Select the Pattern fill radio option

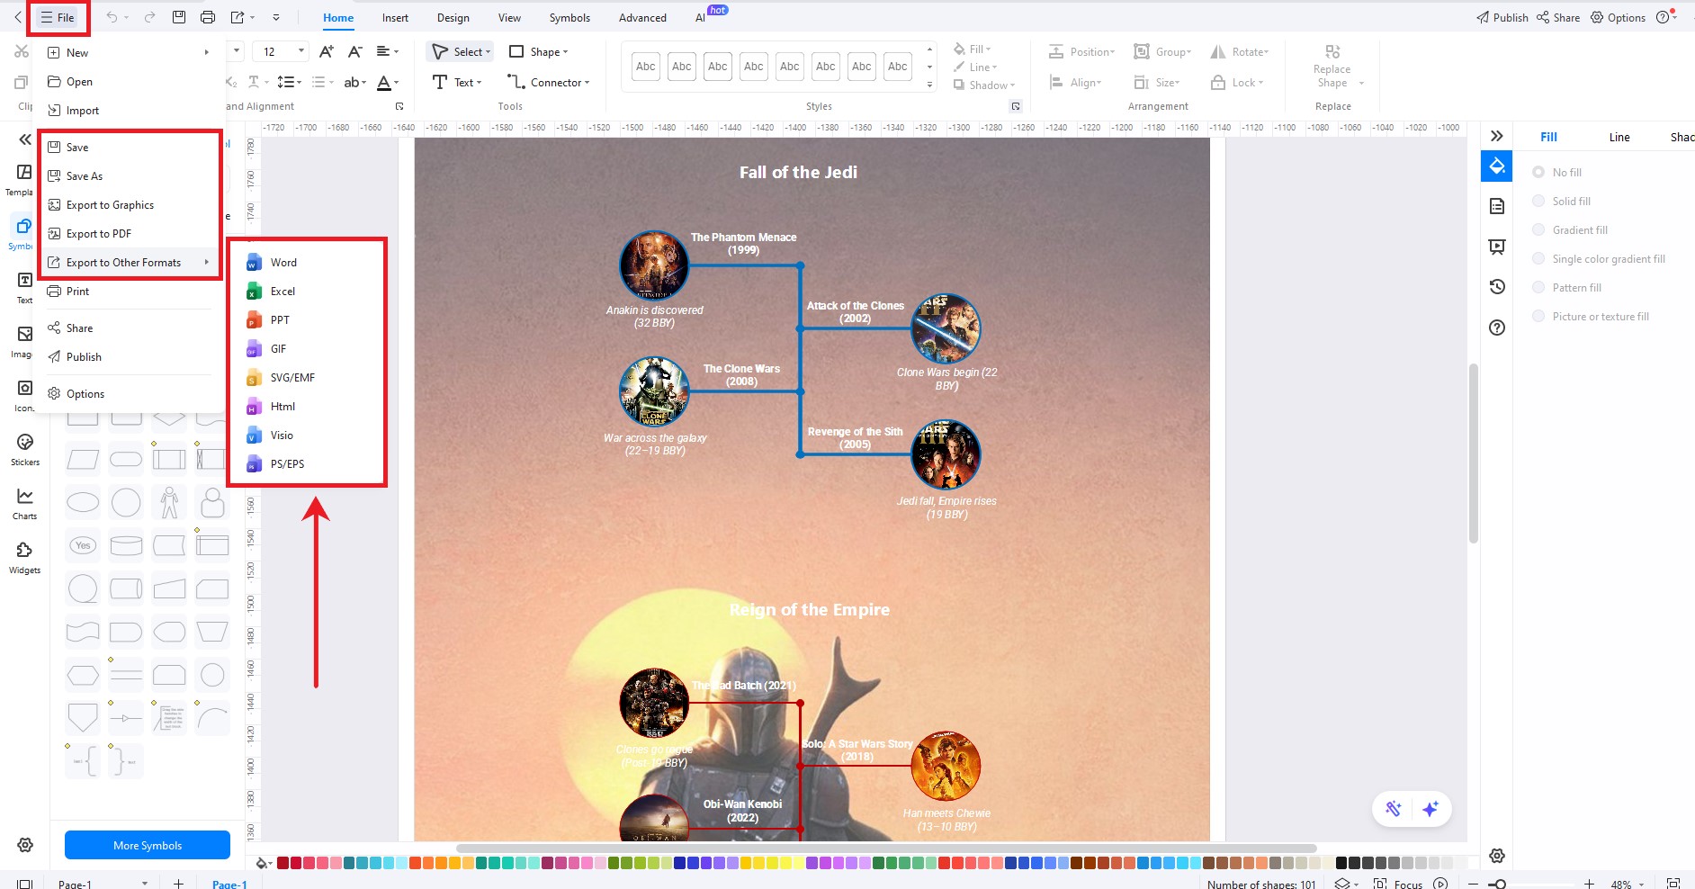click(x=1538, y=287)
